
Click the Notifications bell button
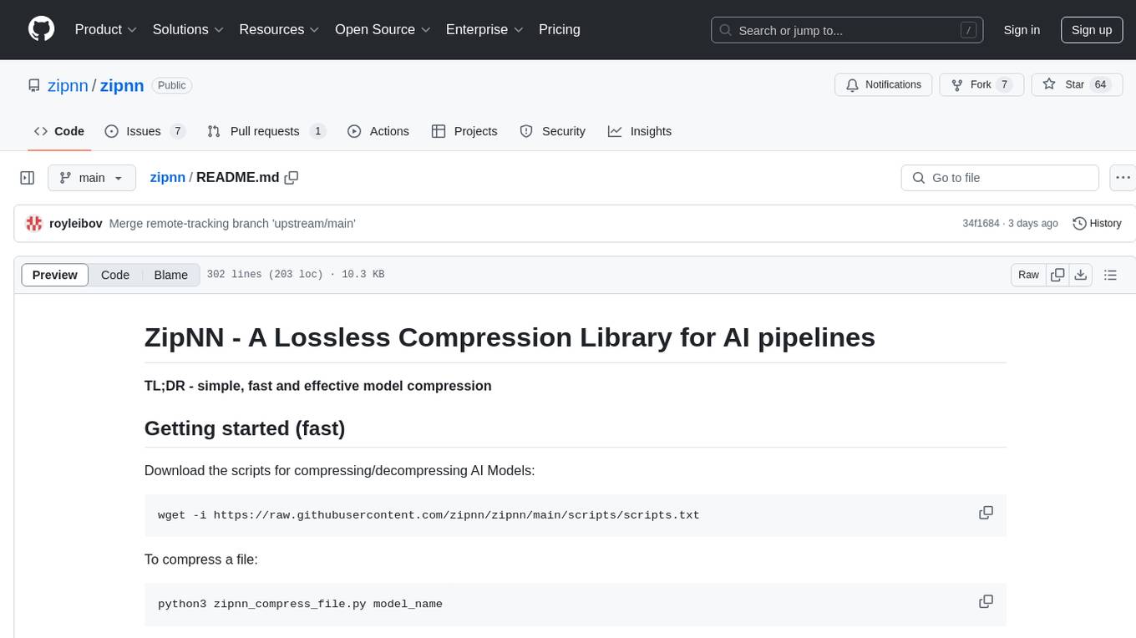(x=884, y=84)
